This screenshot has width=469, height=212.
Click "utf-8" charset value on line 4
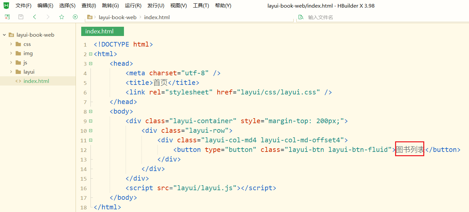point(195,73)
